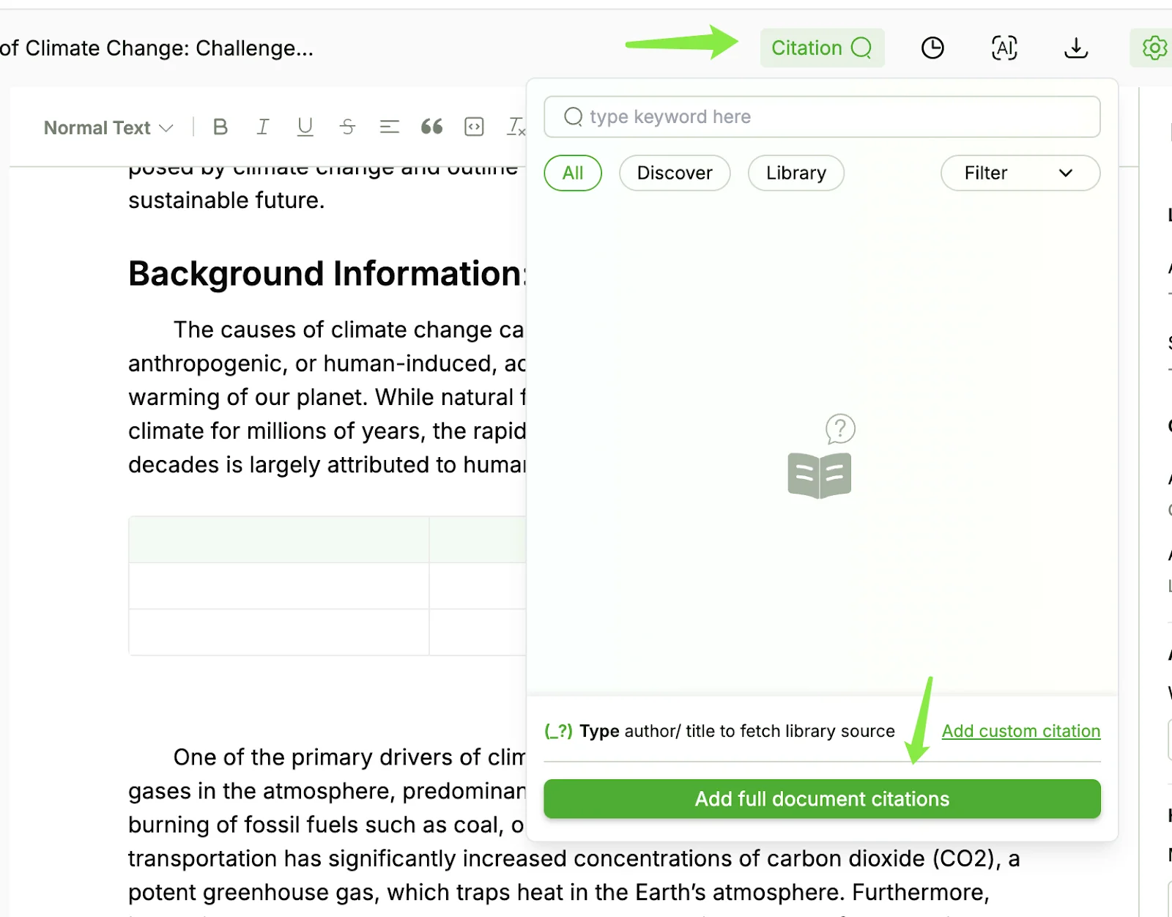The width and height of the screenshot is (1172, 917).
Task: Toggle bold formatting
Action: pos(220,127)
